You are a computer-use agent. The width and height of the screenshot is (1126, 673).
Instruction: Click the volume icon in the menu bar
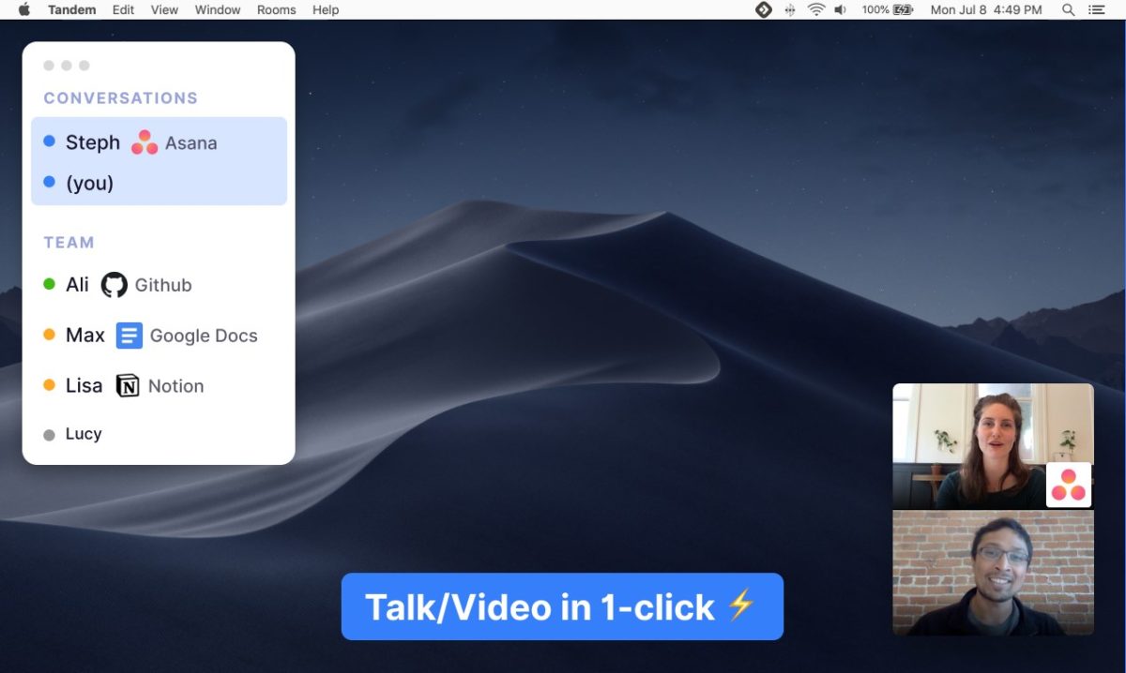click(840, 9)
